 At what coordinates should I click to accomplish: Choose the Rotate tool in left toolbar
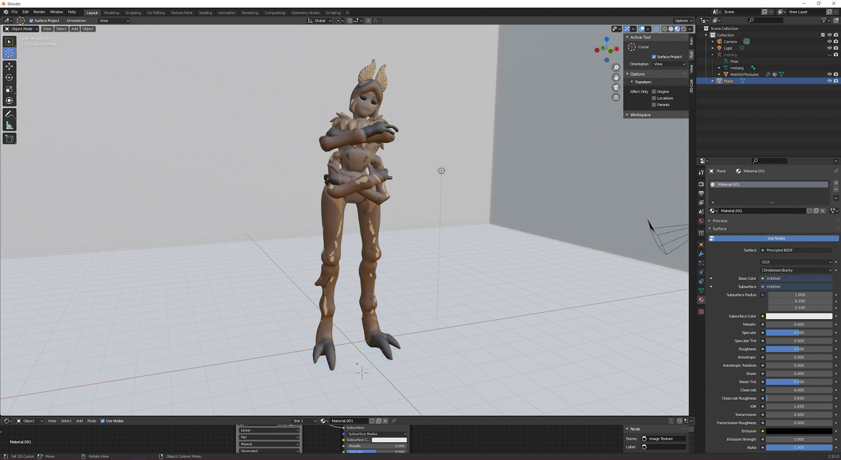coord(9,77)
